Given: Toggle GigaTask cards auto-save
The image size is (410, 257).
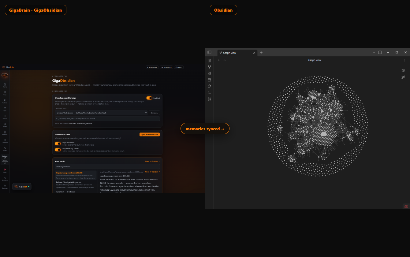Looking at the screenshot, I should 58,143.
